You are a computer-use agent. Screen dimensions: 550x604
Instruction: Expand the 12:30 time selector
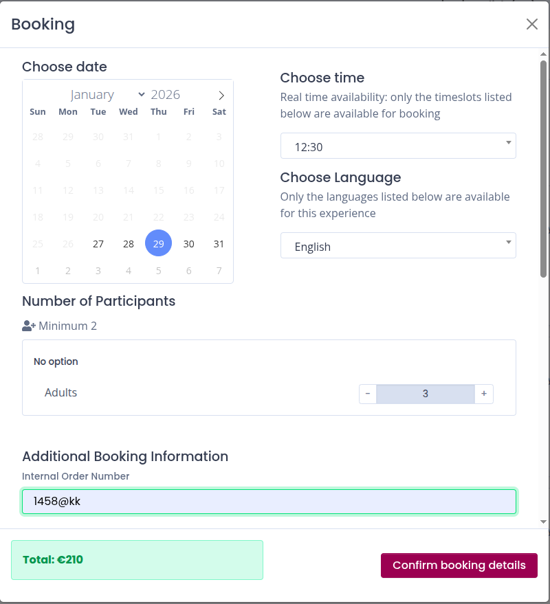point(398,146)
